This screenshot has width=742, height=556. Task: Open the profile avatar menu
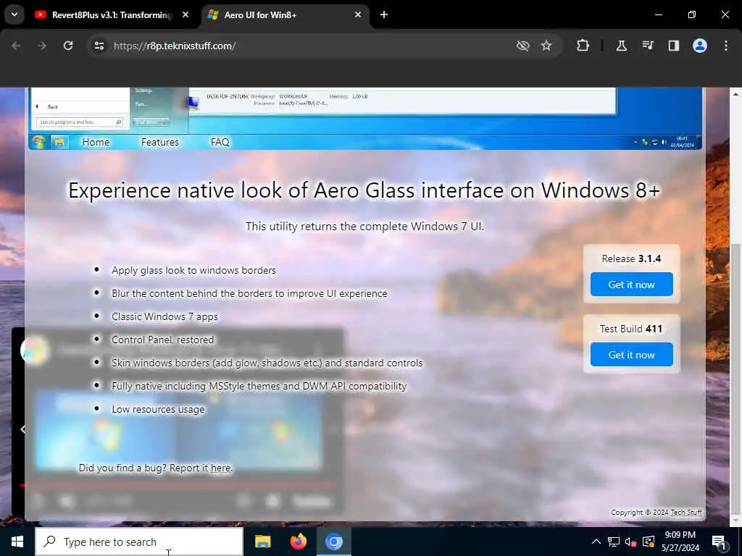point(699,46)
